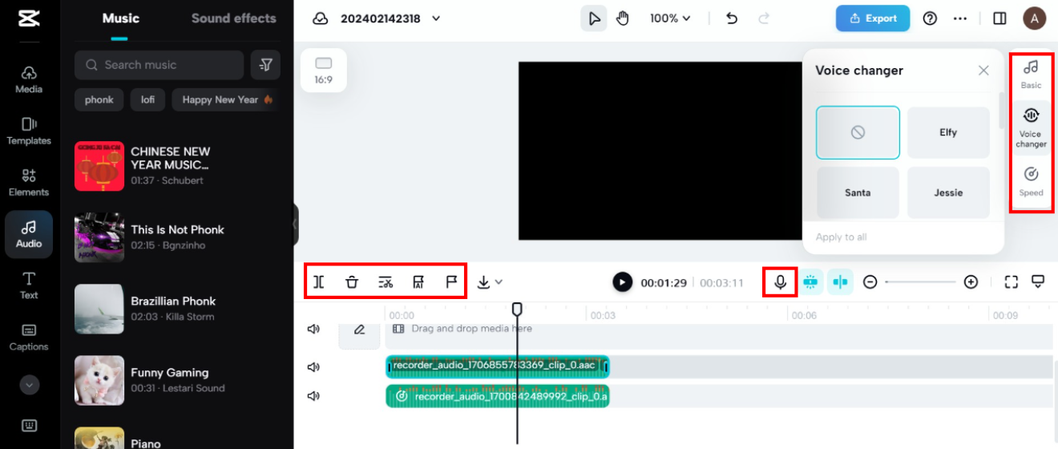Expand more sidebar options chevron
This screenshot has height=449, width=1058.
pyautogui.click(x=29, y=385)
